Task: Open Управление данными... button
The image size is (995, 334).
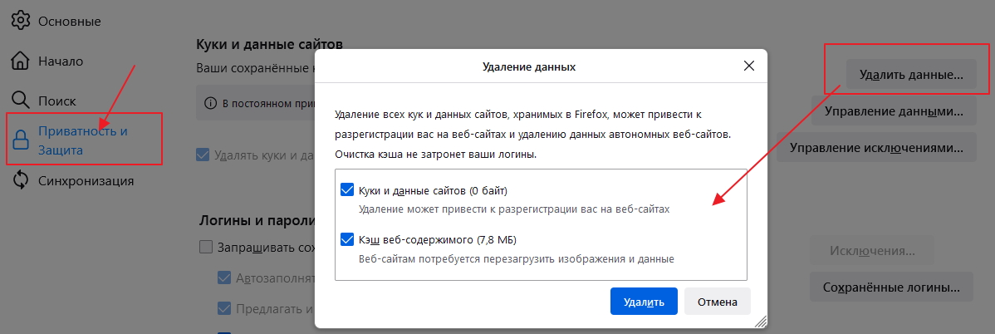Action: pyautogui.click(x=893, y=111)
